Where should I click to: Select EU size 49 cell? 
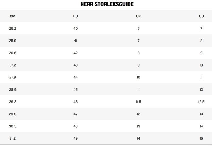[x=76, y=138]
